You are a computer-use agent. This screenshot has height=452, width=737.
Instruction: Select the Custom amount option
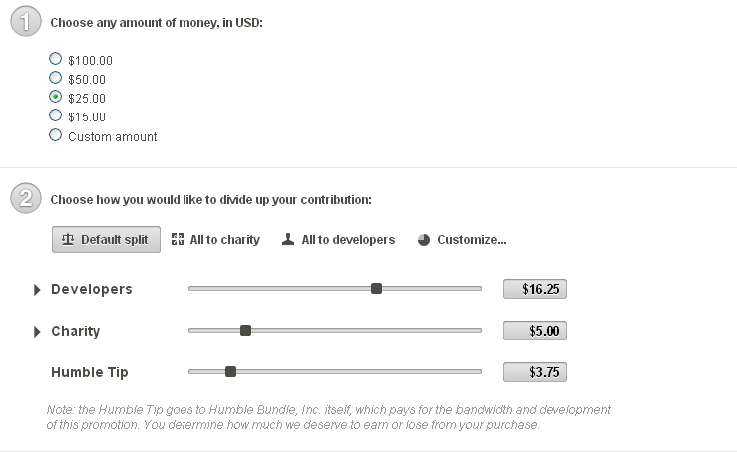[x=56, y=135]
